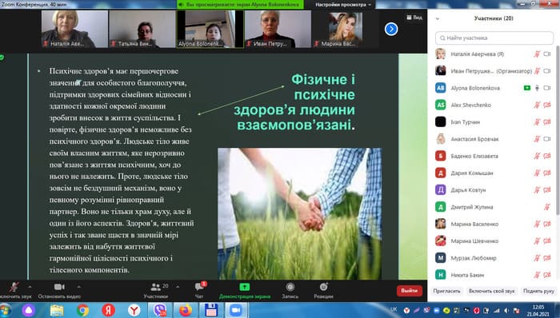This screenshot has height=318, width=560.
Task: Toggle the microphone mute button
Action: click(14, 287)
